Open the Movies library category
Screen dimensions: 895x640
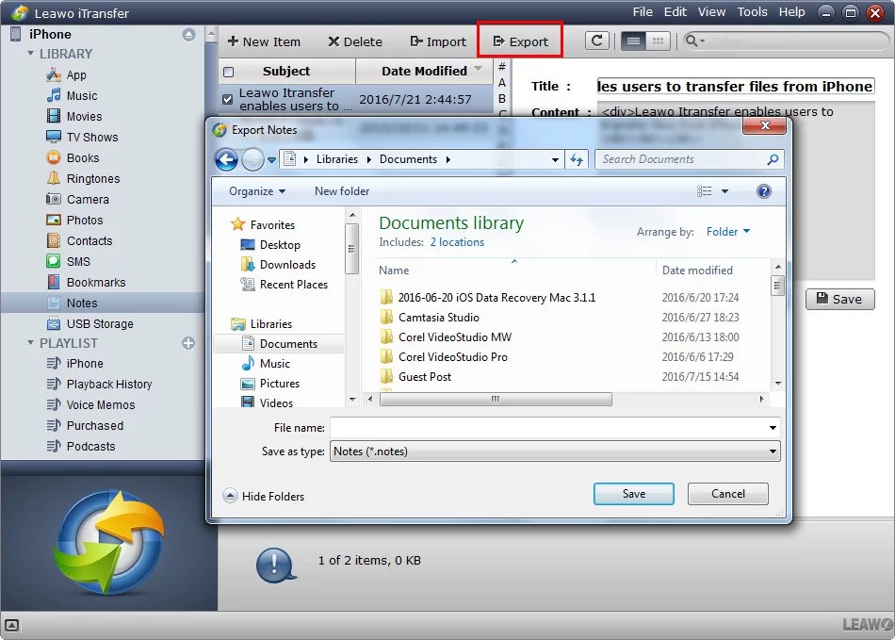click(84, 117)
